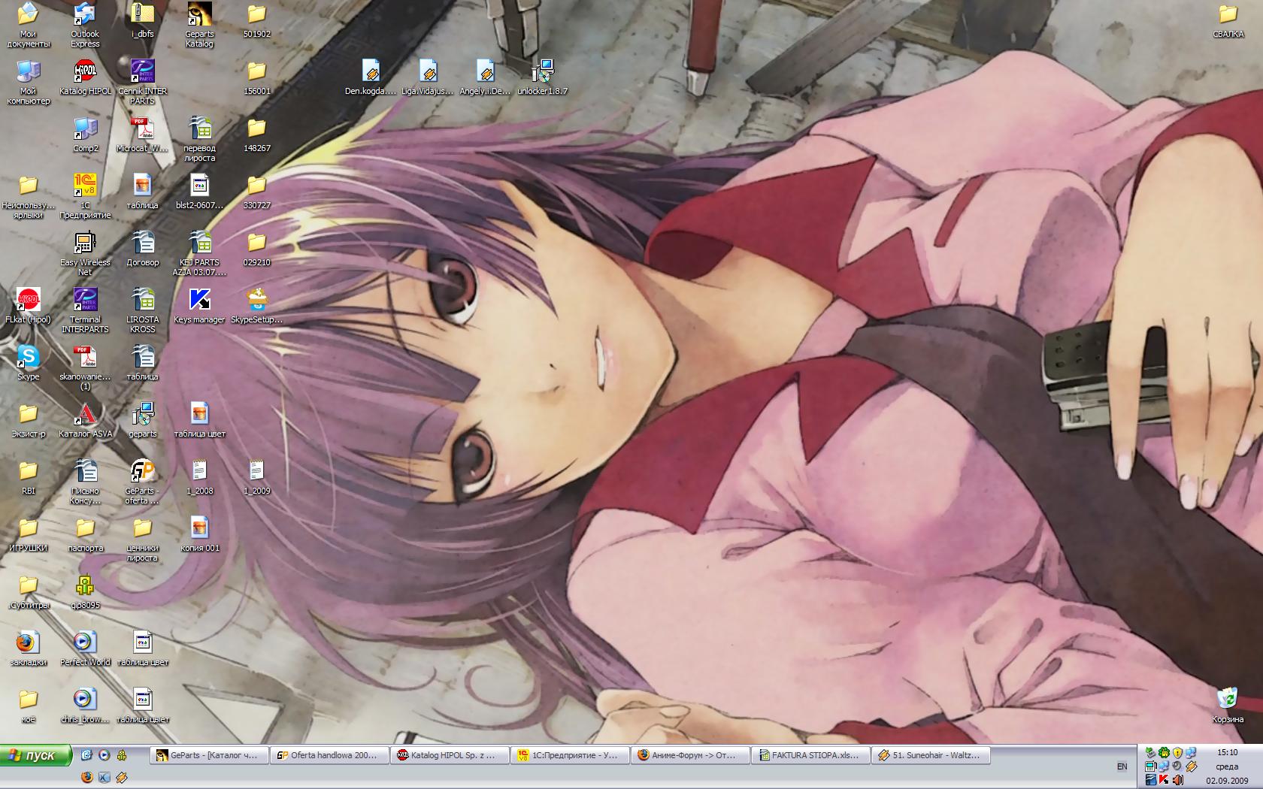Select the 1C Предприятие desktop icon

click(85, 186)
